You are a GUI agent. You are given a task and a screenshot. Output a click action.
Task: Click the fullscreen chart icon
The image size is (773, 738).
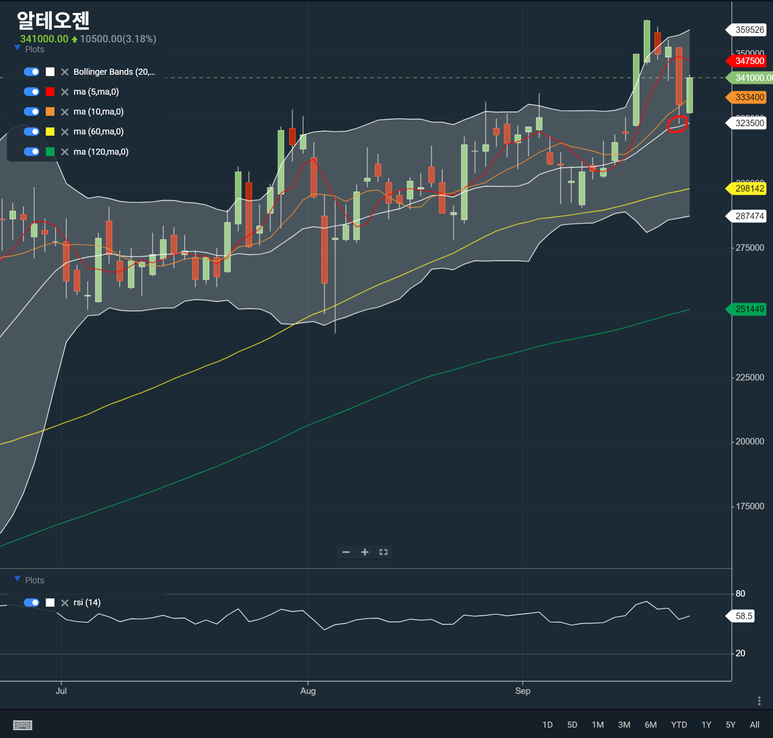tap(383, 552)
